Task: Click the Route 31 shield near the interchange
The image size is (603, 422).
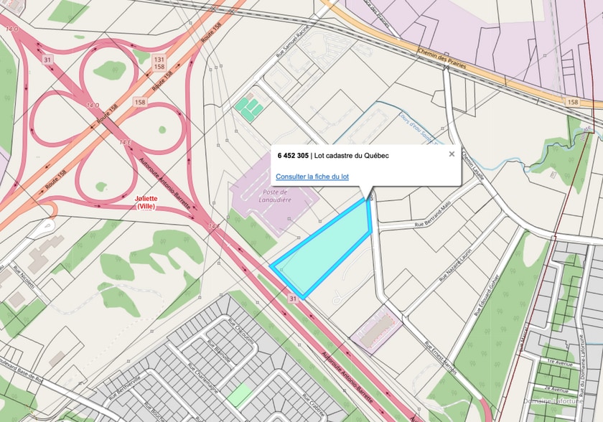Action: pos(47,60)
